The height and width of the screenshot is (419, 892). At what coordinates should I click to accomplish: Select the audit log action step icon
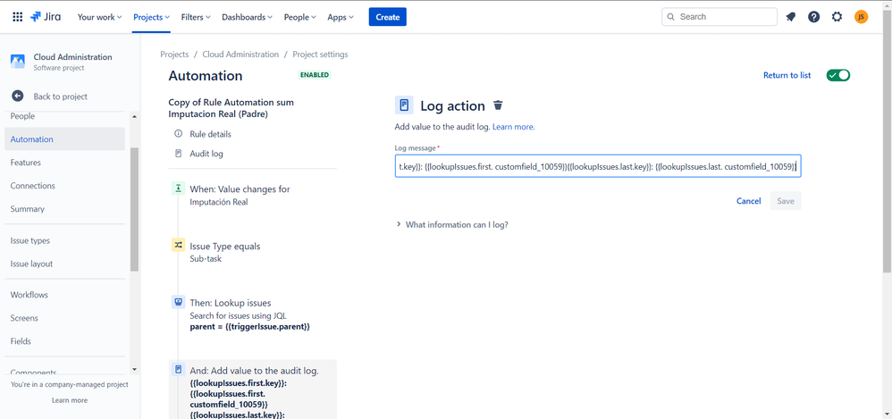click(178, 370)
